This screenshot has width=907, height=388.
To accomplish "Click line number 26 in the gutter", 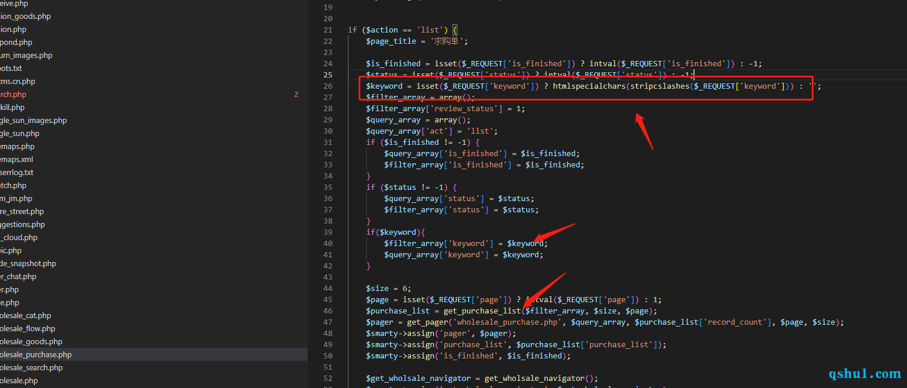I will pyautogui.click(x=328, y=86).
